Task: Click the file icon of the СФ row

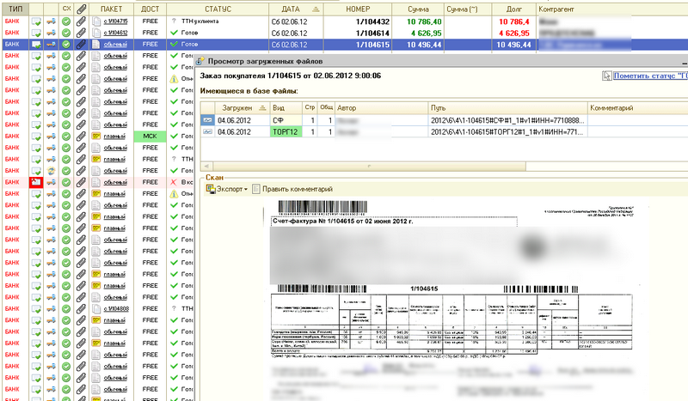Action: pos(207,120)
